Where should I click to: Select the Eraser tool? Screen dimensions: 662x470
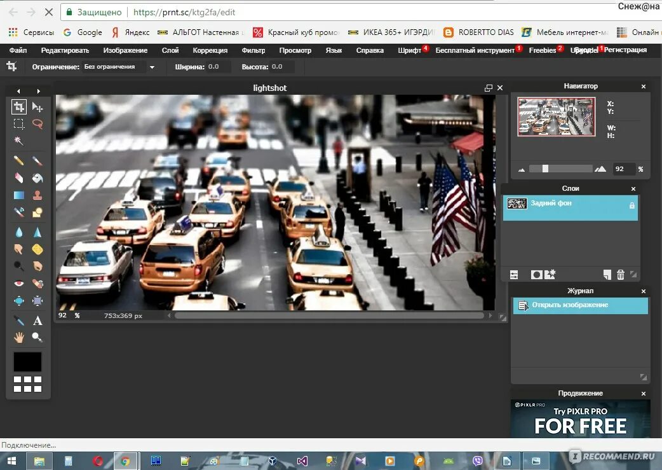[18, 178]
